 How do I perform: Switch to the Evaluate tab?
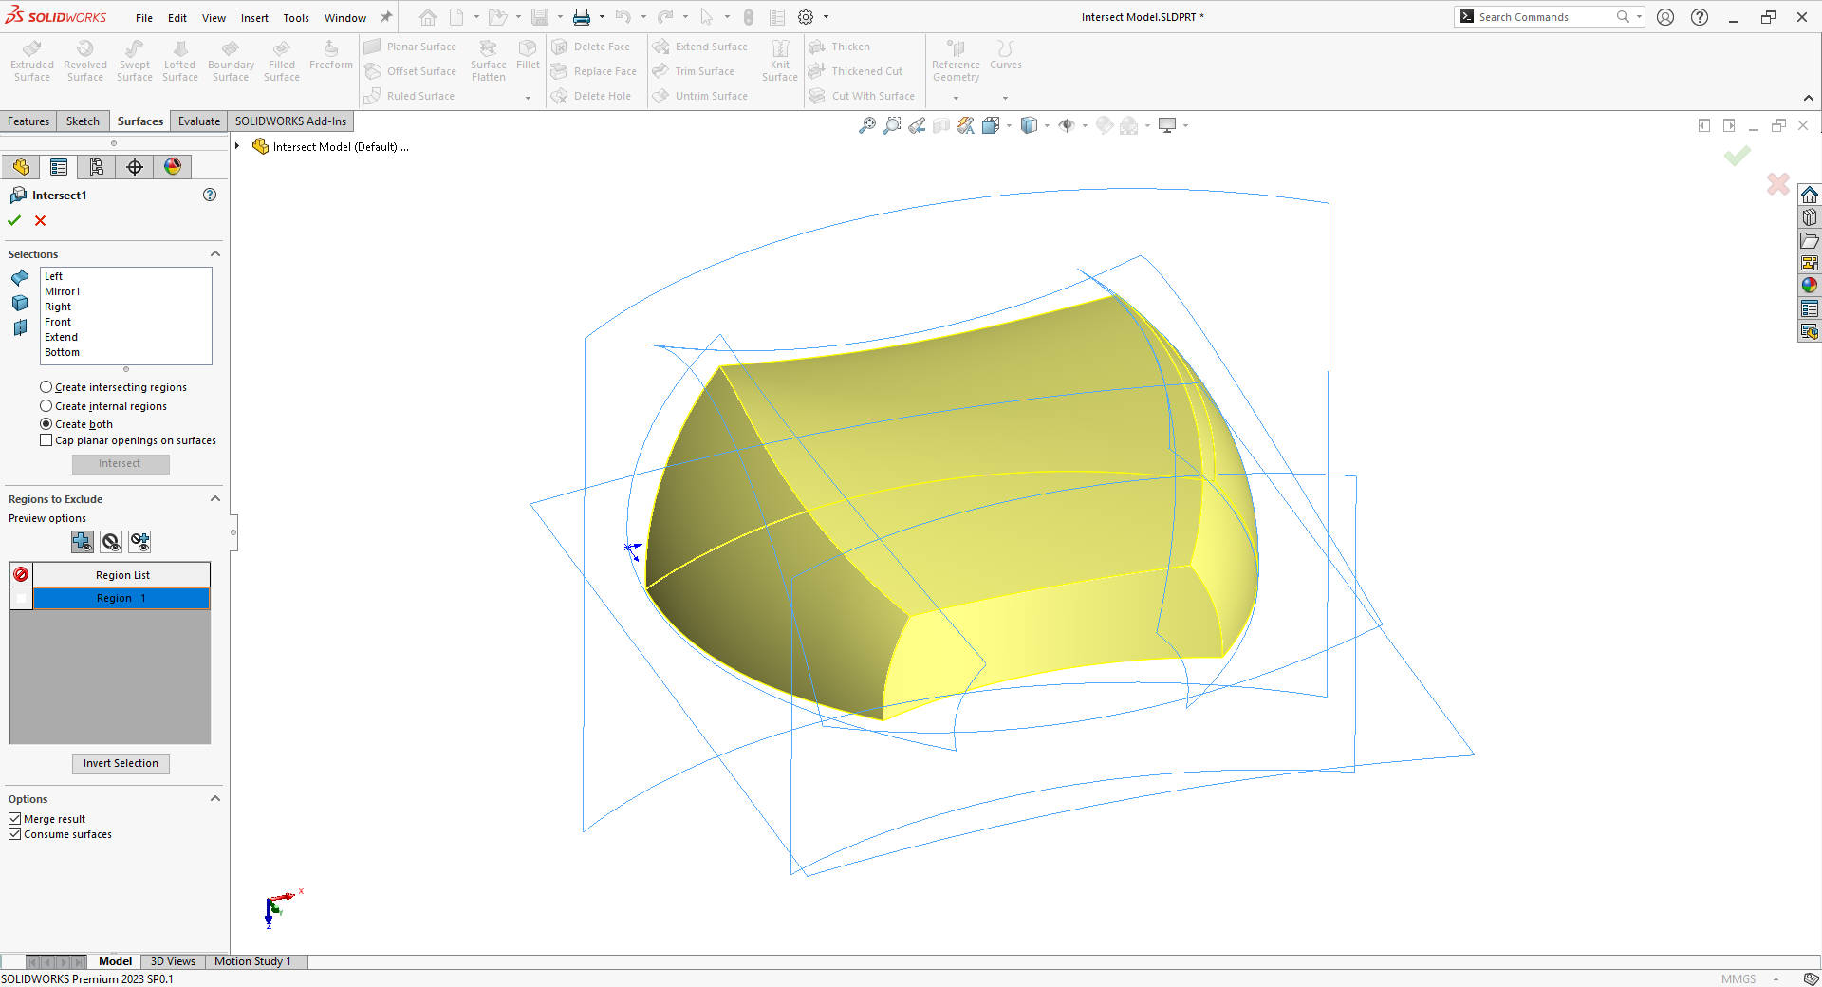click(x=198, y=121)
